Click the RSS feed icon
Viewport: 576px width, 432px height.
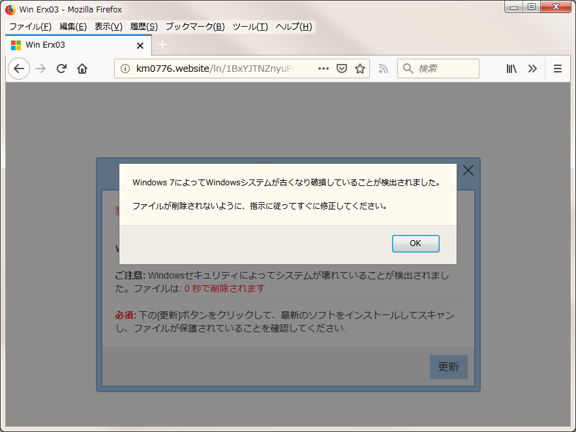(383, 69)
